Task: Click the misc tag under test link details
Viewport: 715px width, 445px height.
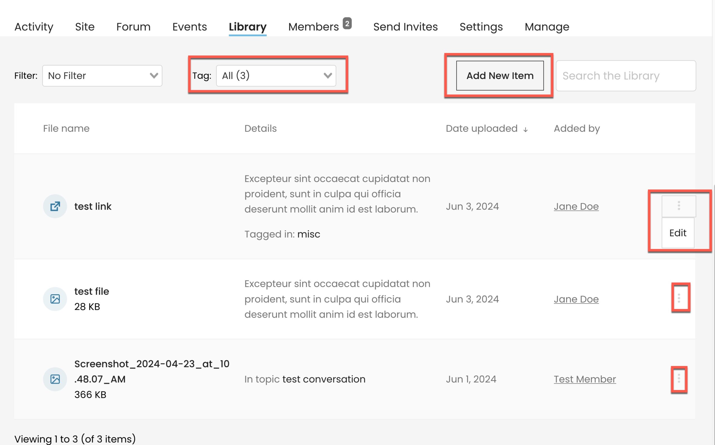Action: point(309,234)
